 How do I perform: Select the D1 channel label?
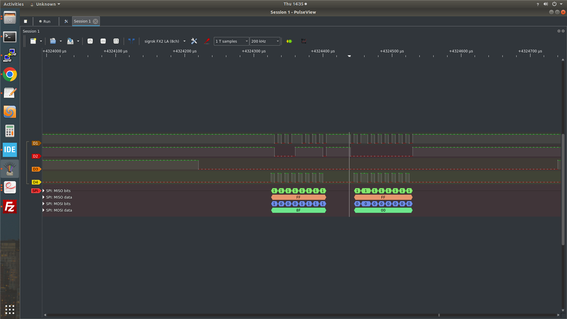point(36,143)
